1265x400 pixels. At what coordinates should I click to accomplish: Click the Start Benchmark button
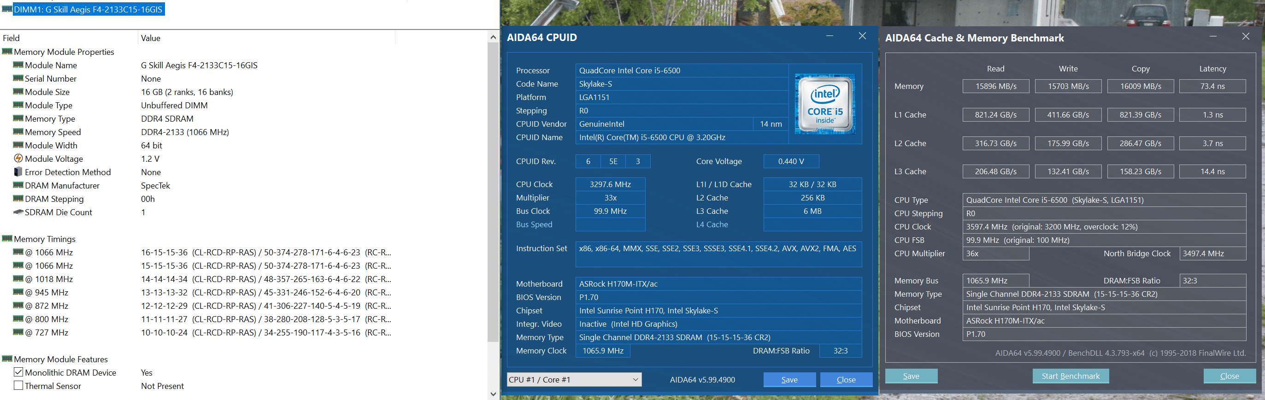(1071, 376)
